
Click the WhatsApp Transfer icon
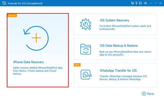point(86,74)
